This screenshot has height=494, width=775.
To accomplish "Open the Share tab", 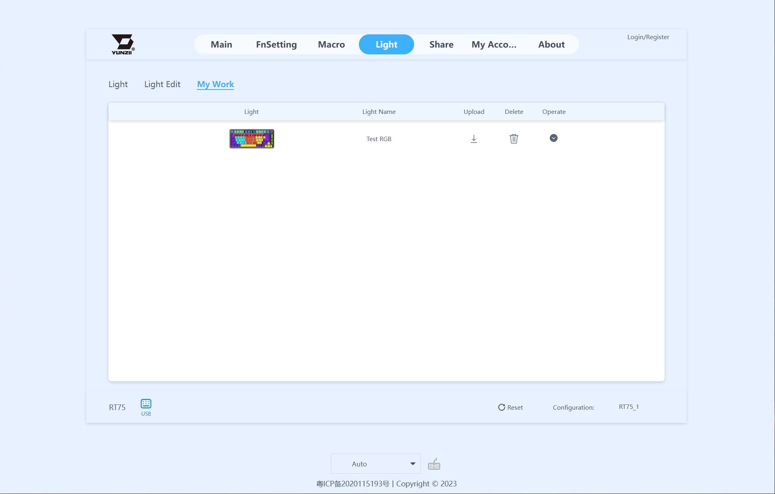I will (441, 44).
